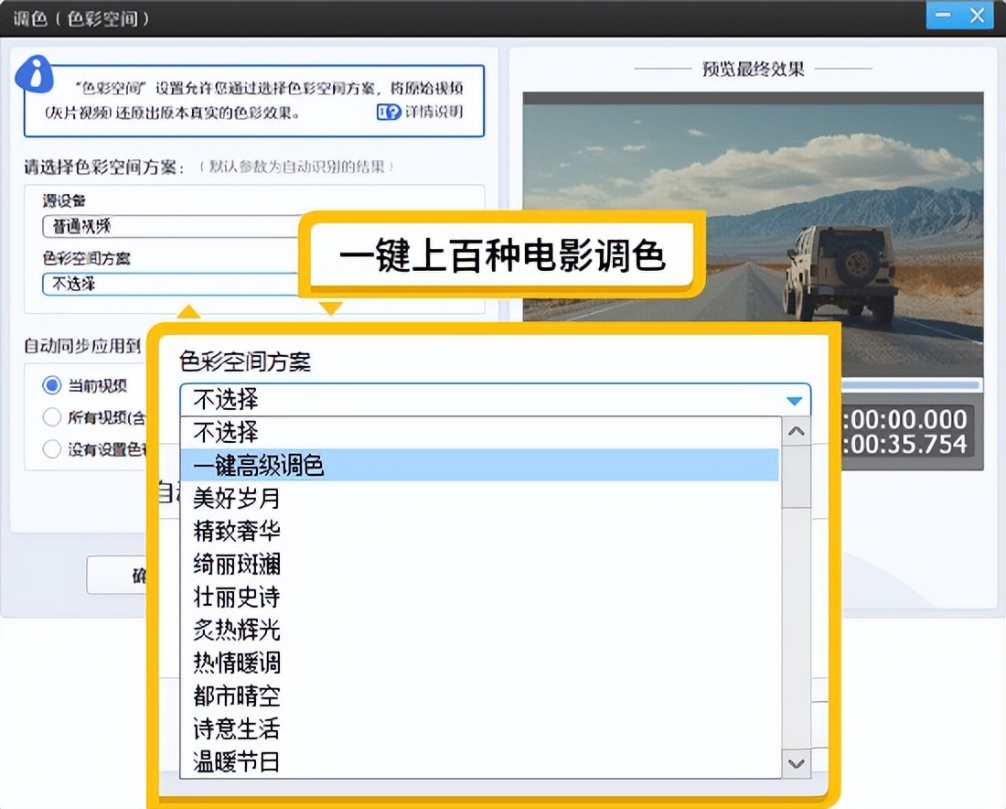
Task: Click the scrollbar down arrow in the preset list
Action: pyautogui.click(x=797, y=763)
